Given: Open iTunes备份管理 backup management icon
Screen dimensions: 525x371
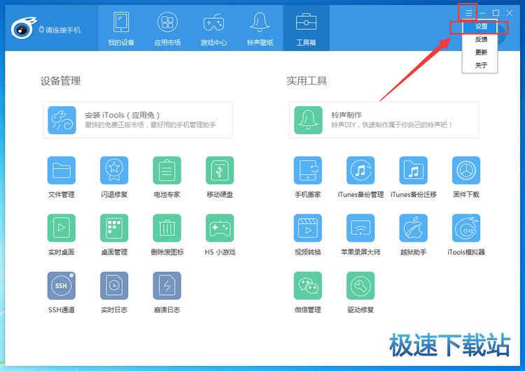Looking at the screenshot, I should pyautogui.click(x=360, y=170).
